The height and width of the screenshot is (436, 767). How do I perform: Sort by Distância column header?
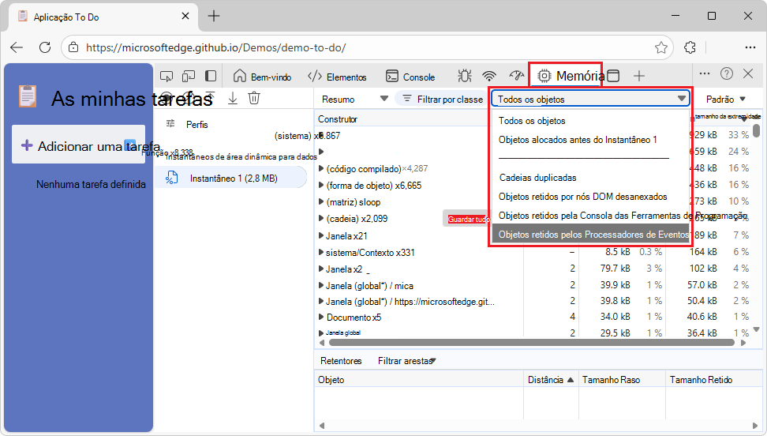[x=550, y=380]
